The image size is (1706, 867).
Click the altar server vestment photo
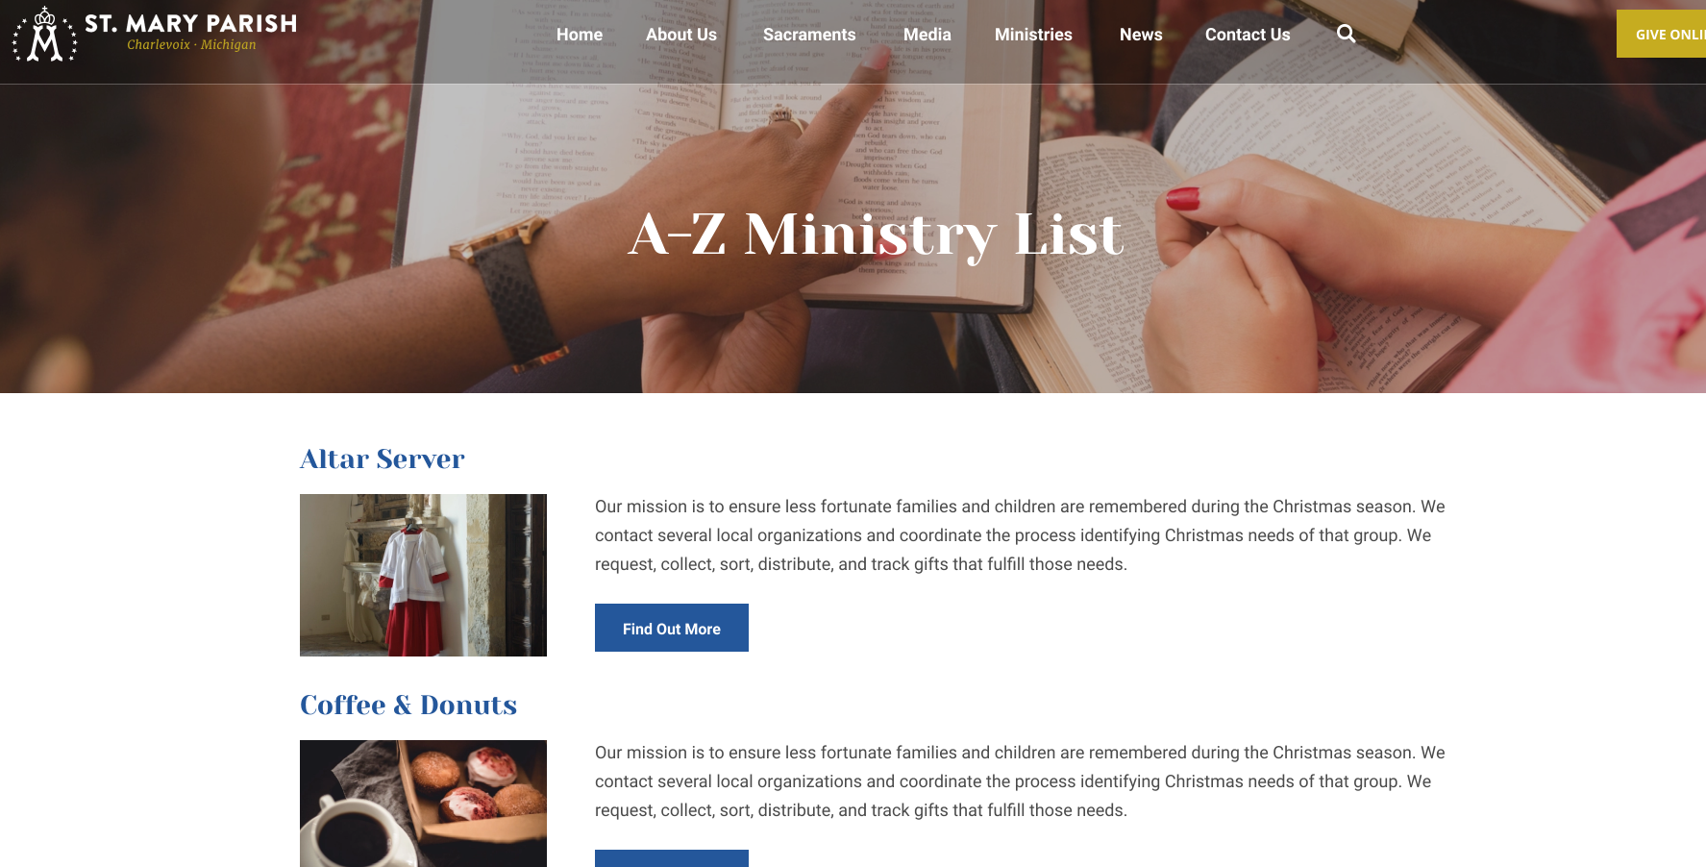click(x=423, y=575)
